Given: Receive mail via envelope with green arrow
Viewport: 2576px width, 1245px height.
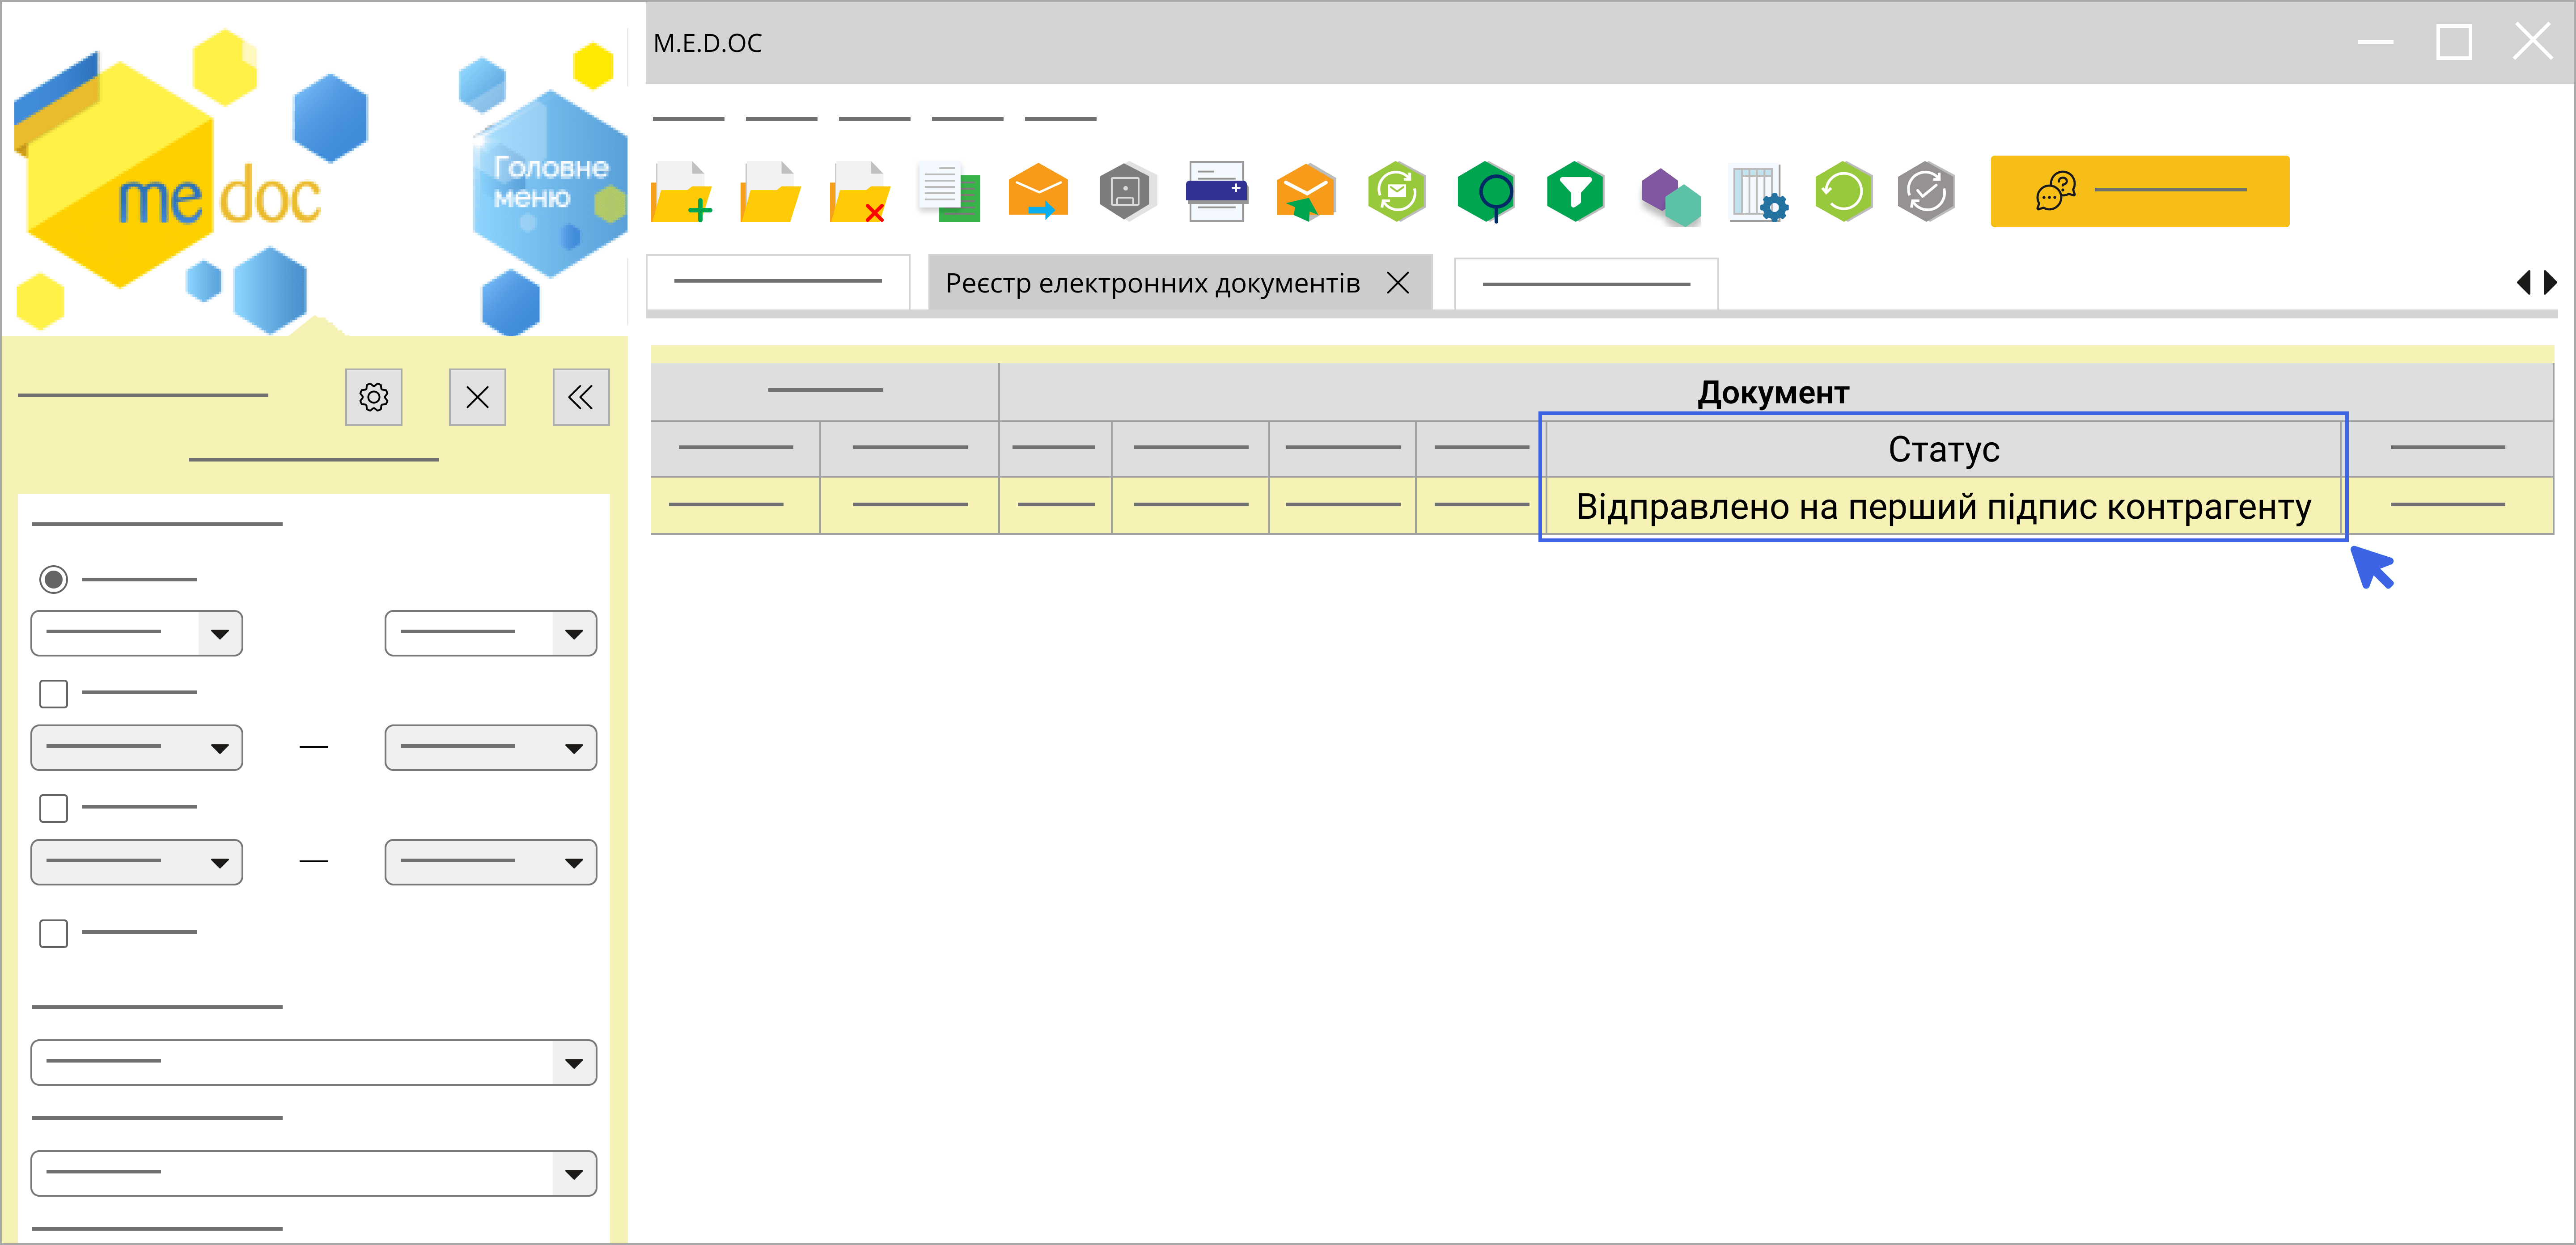Looking at the screenshot, I should click(x=1306, y=191).
